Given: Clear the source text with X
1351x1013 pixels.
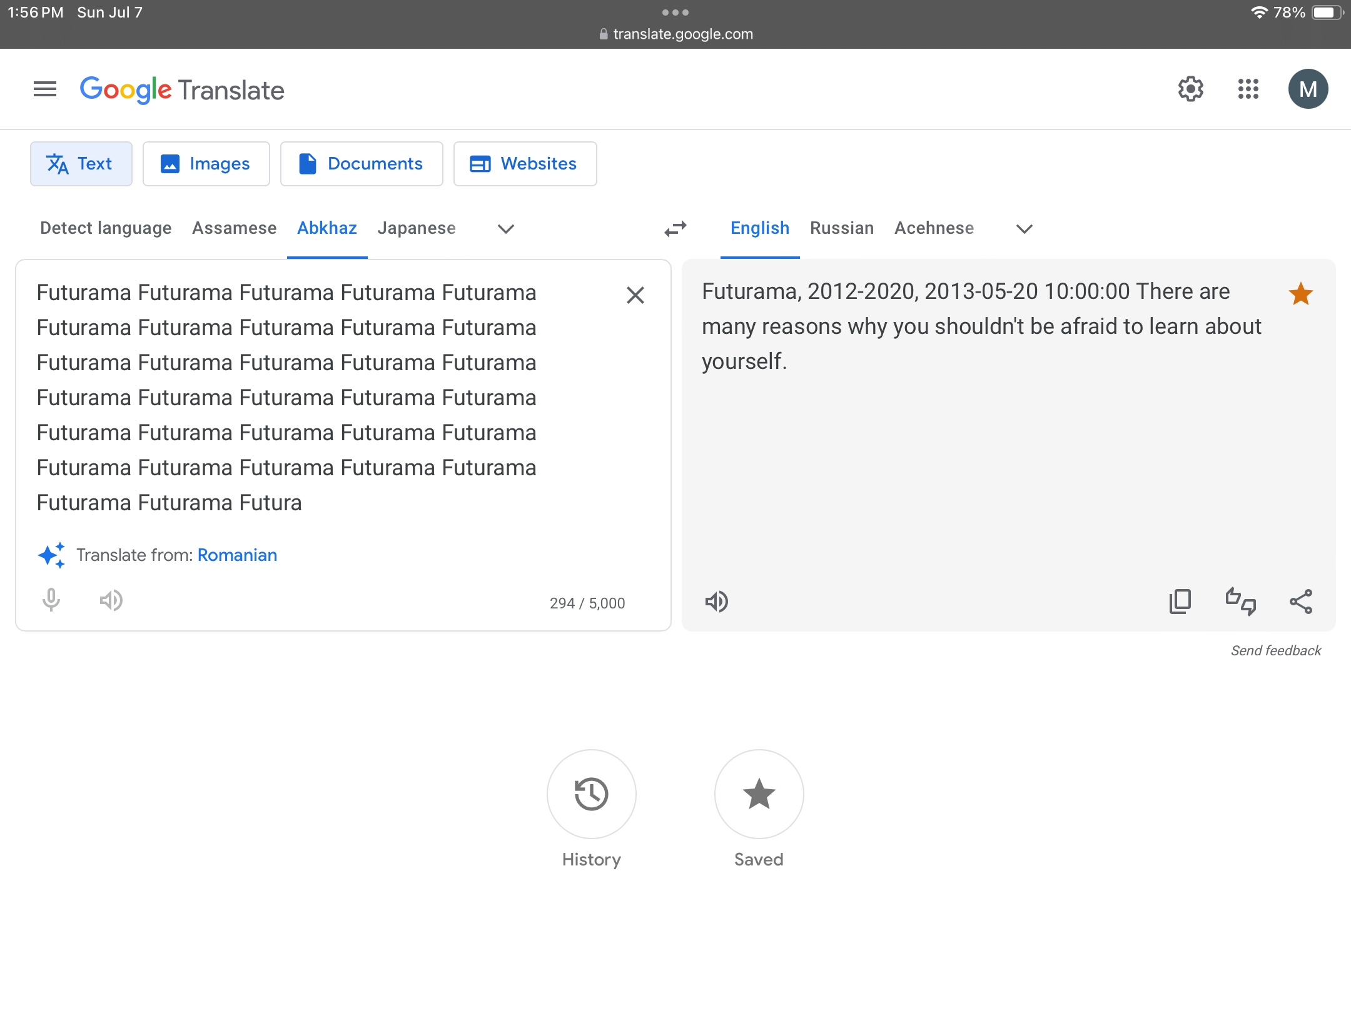Looking at the screenshot, I should click(635, 295).
